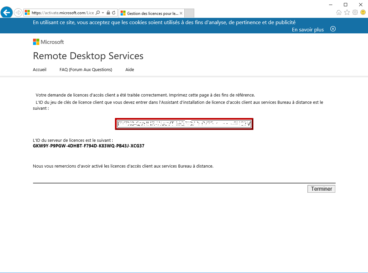Click the 'Nous vous remercions' thank-you text
Image resolution: width=368 pixels, height=273 pixels.
[123, 166]
